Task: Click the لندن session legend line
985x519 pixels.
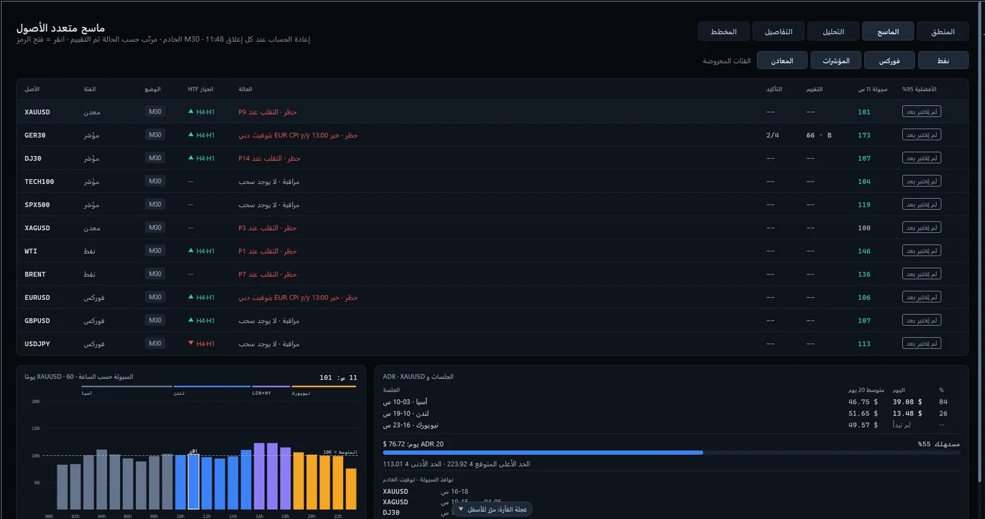Action: pyautogui.click(x=212, y=387)
